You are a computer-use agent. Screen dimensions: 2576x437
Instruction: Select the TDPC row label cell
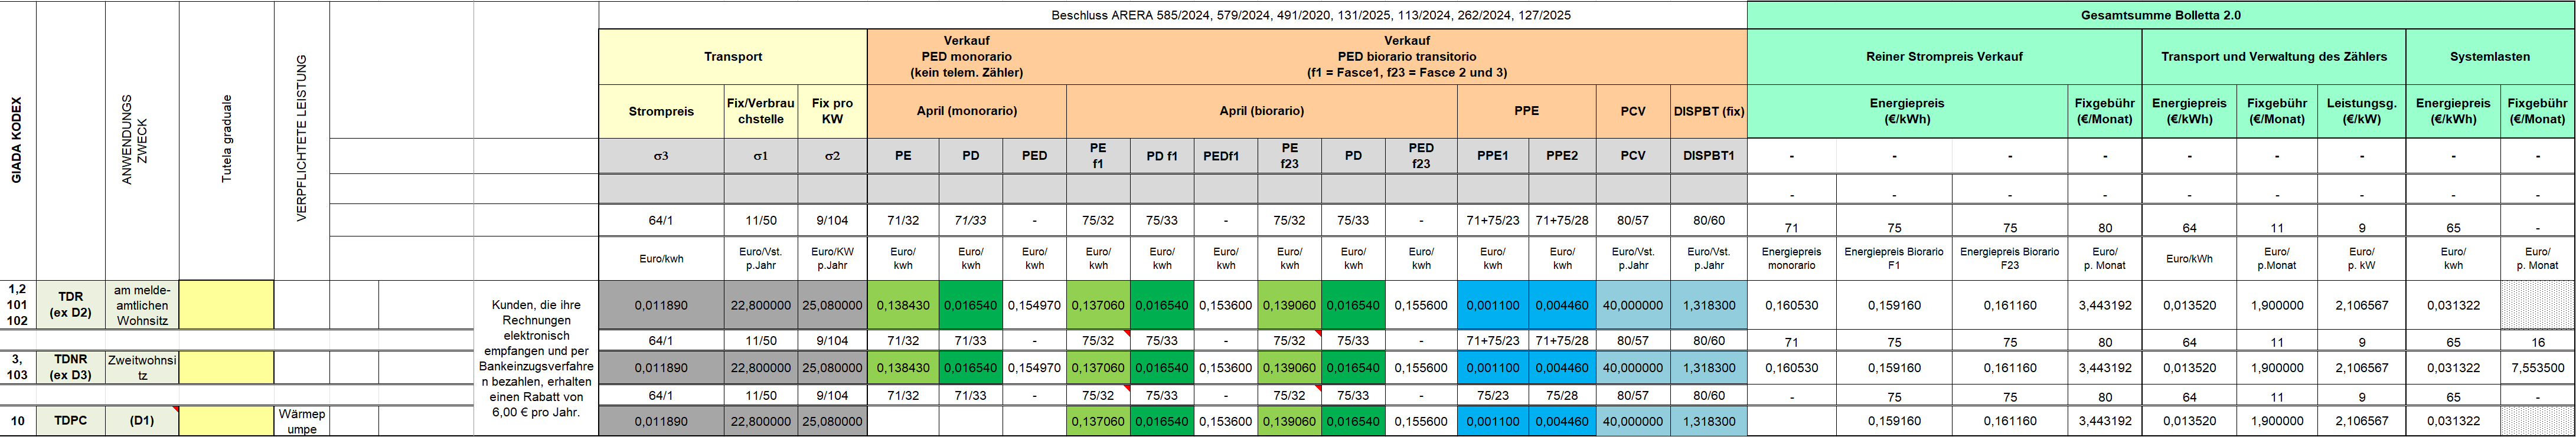71,421
